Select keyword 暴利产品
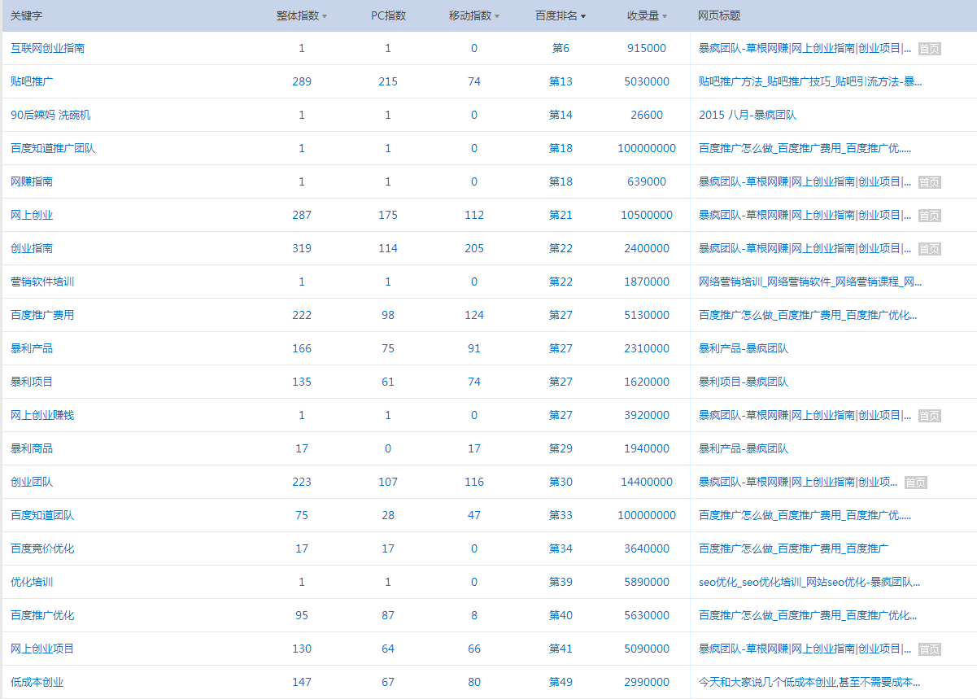Viewport: 977px width, 699px height. click(32, 348)
